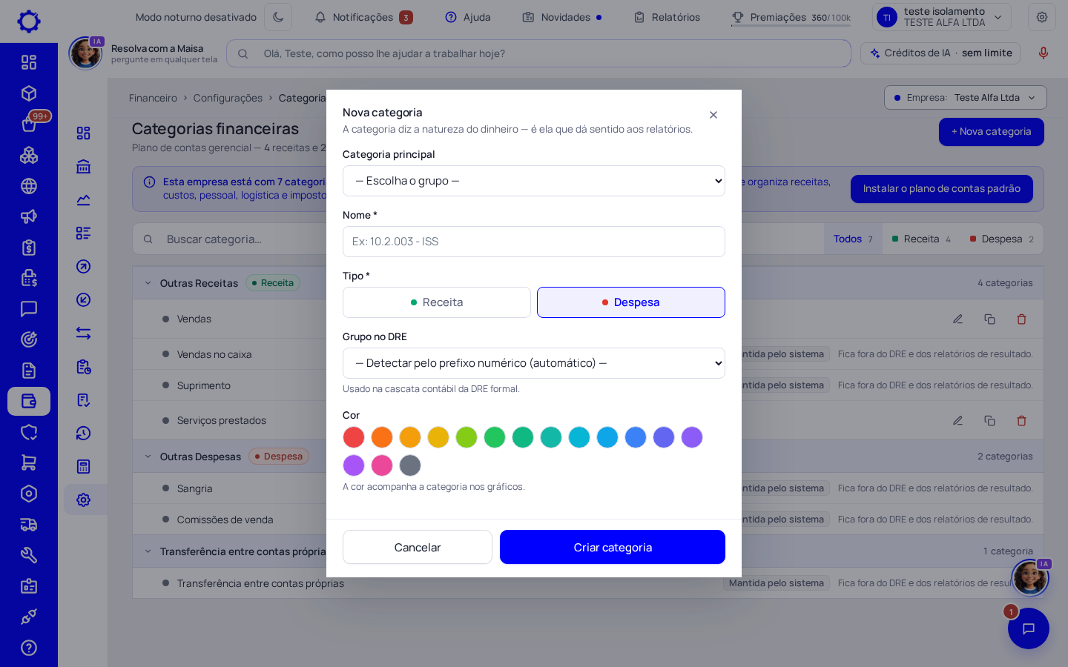Collapse the Outras Despesas group
The image size is (1068, 667).
click(148, 457)
